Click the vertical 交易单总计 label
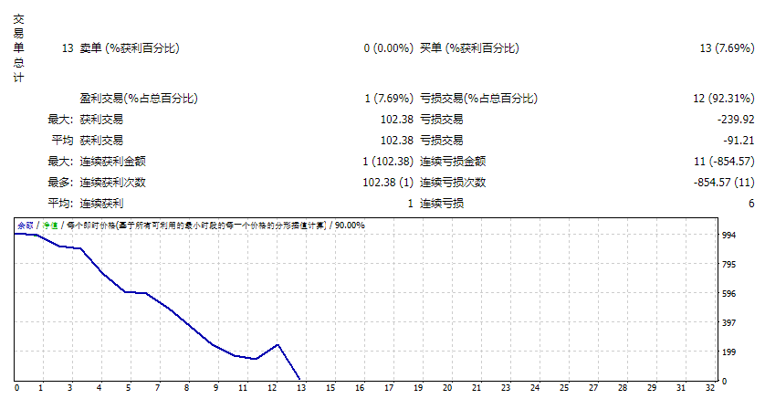Screen dimensions: 765x399 18,47
